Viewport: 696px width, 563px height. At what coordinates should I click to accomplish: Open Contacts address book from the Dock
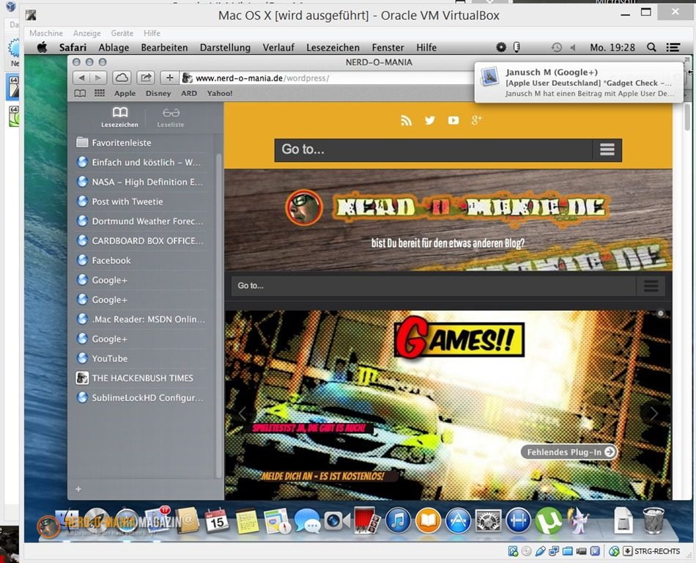pyautogui.click(x=187, y=520)
